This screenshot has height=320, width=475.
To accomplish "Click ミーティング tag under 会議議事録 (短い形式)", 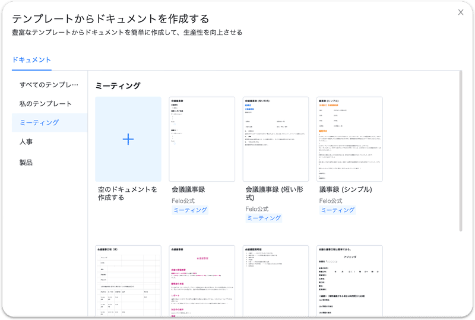I will (264, 218).
